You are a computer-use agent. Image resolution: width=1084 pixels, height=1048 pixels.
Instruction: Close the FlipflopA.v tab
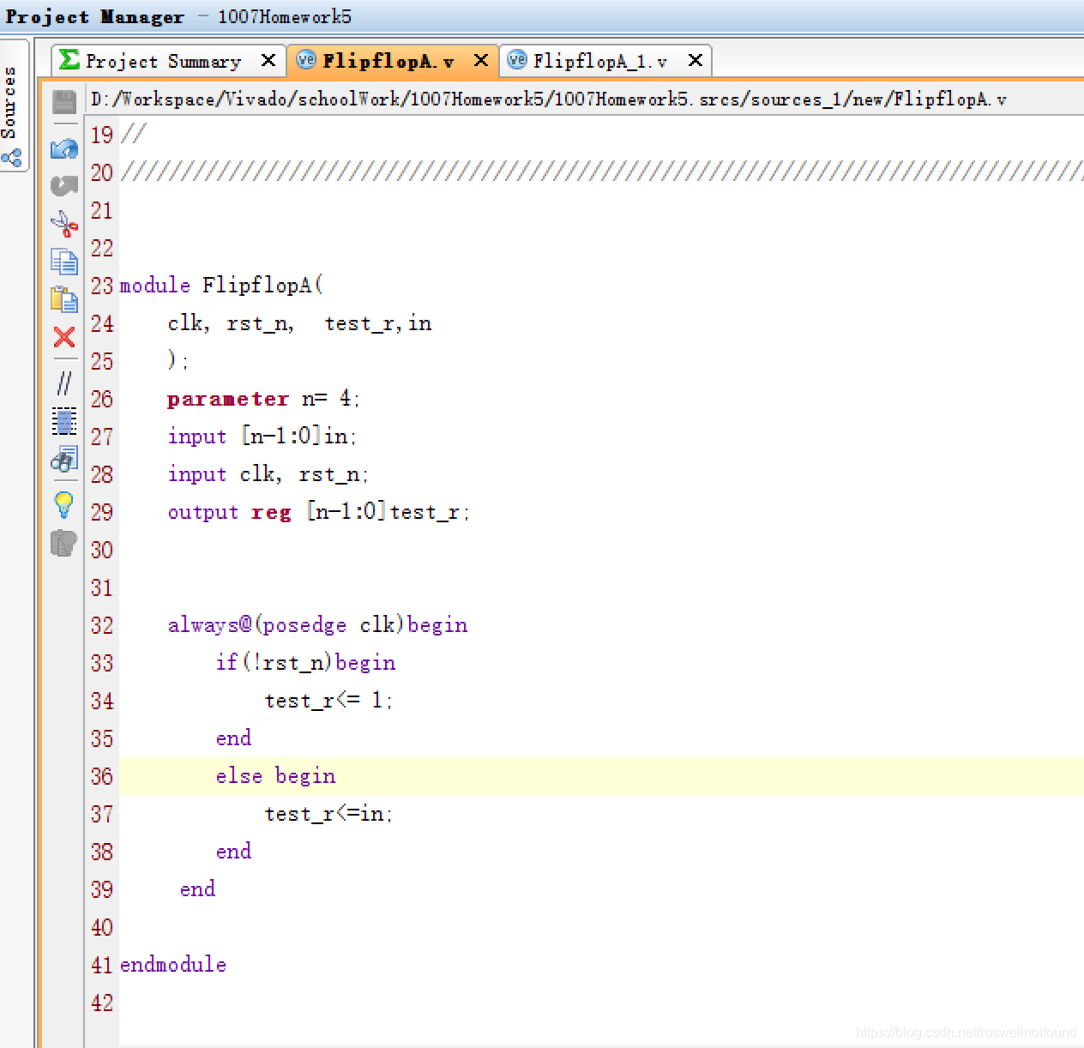pos(481,60)
